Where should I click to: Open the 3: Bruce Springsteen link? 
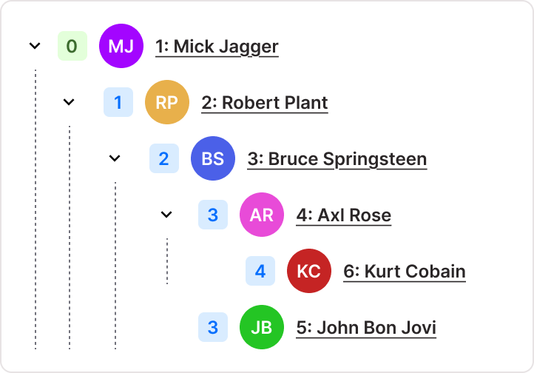[337, 158]
